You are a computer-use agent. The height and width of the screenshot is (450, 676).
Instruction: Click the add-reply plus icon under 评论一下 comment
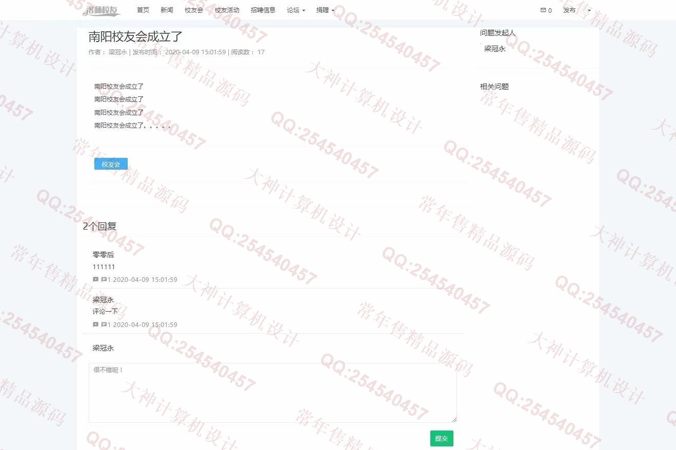[x=95, y=324]
